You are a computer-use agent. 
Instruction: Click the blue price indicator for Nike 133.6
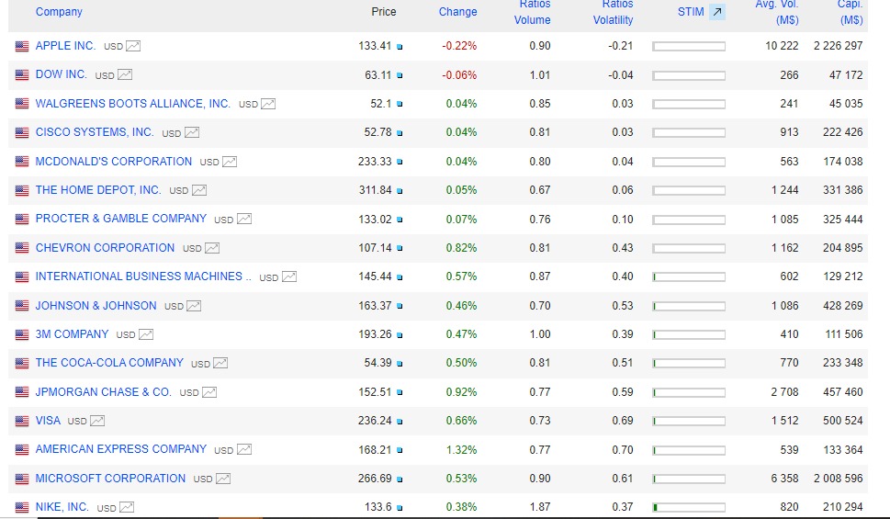click(400, 508)
